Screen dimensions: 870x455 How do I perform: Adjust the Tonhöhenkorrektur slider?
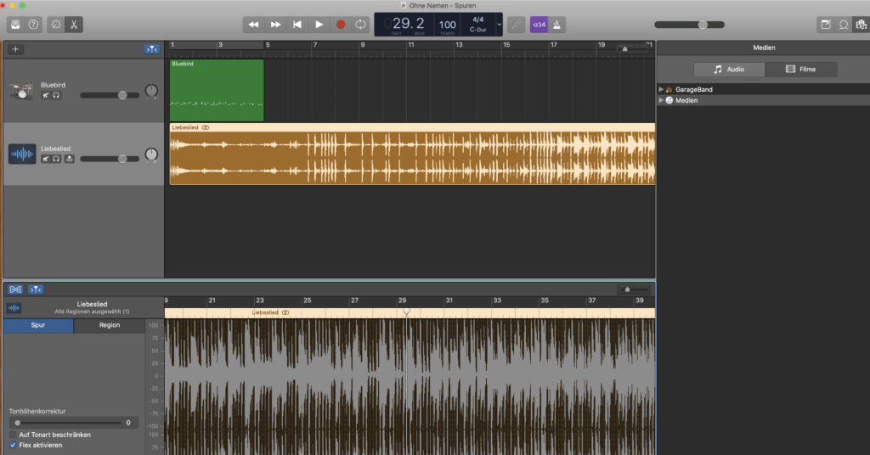(18, 422)
